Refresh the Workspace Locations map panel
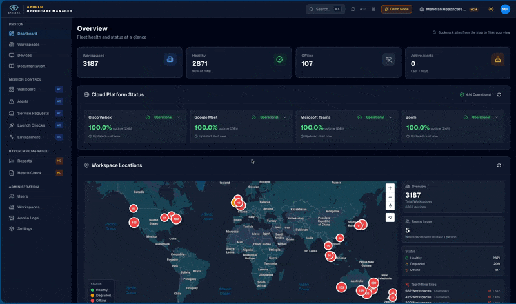Image resolution: width=516 pixels, height=304 pixels. pyautogui.click(x=499, y=165)
